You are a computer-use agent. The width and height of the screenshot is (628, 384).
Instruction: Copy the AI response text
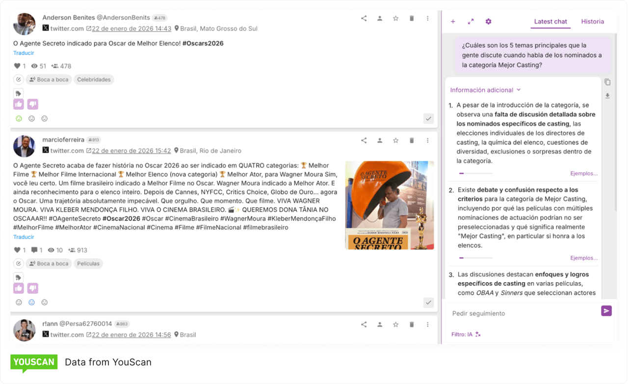pyautogui.click(x=607, y=82)
